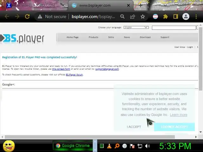203x152 pixels.
Task: Click the zoom magnifier icon in address bar
Action: [122, 16]
